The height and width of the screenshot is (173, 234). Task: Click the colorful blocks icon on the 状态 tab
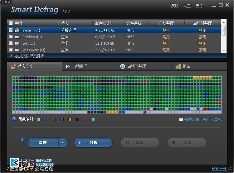coord(13,66)
